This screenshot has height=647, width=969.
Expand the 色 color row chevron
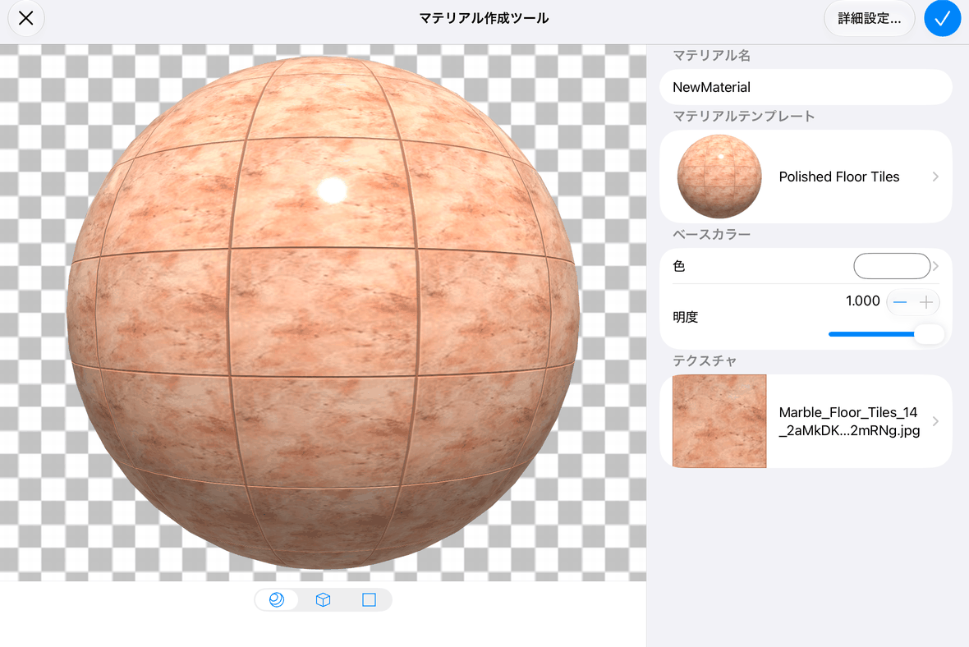[x=935, y=266]
